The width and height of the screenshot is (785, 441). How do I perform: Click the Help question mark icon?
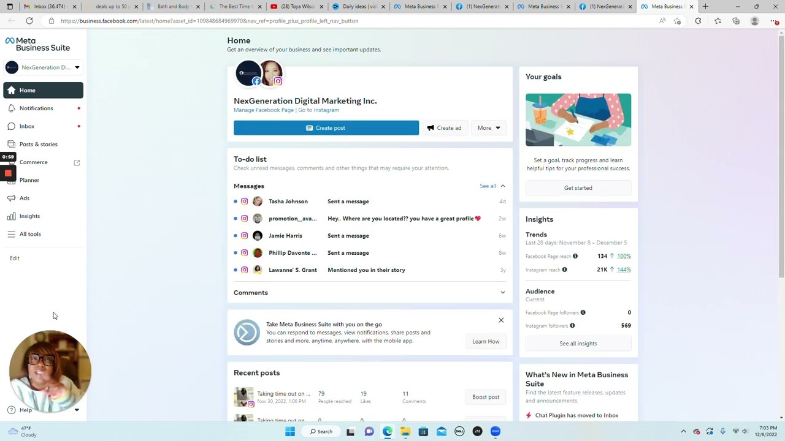click(x=12, y=410)
